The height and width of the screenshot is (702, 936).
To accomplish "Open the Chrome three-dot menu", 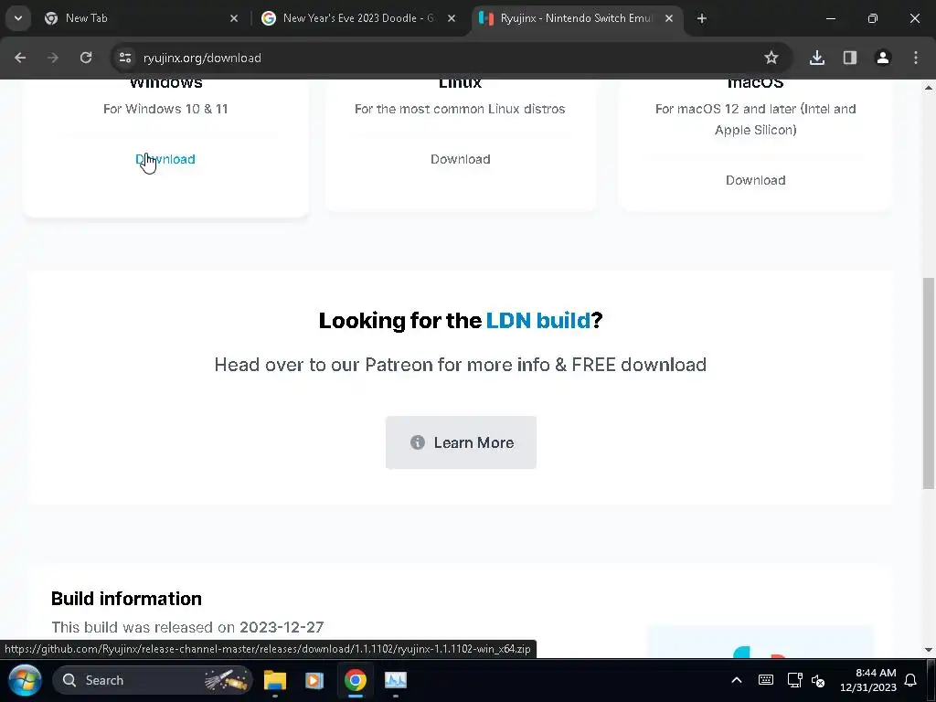I will pos(916,58).
